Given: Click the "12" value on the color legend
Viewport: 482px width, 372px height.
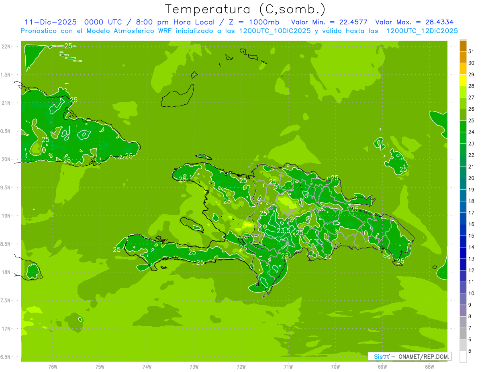Looking at the screenshot, I should 472,270.
